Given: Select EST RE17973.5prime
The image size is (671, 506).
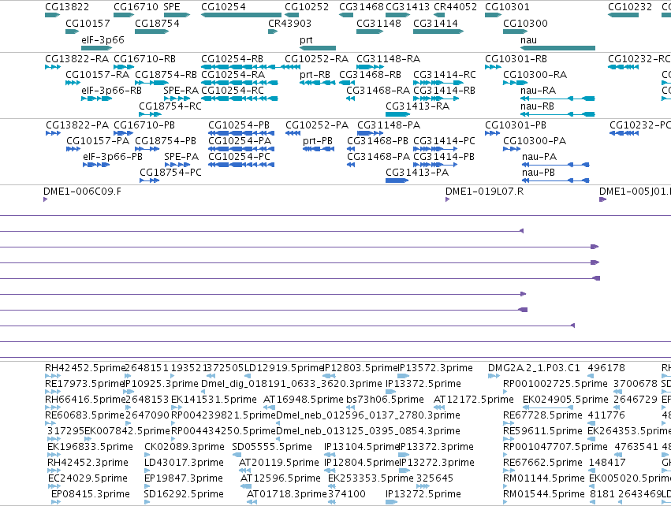Looking at the screenshot, I should pos(53,392).
